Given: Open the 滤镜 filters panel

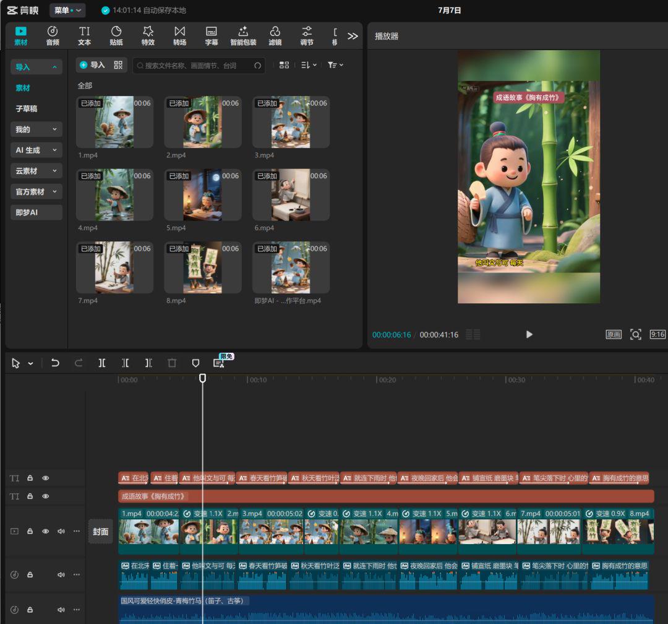Looking at the screenshot, I should point(275,35).
